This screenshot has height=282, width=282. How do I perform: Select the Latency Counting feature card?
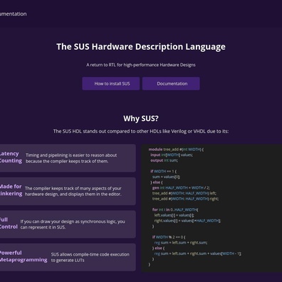(x=68, y=158)
